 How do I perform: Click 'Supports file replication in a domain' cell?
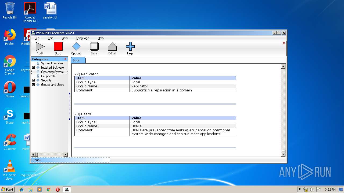point(183,90)
